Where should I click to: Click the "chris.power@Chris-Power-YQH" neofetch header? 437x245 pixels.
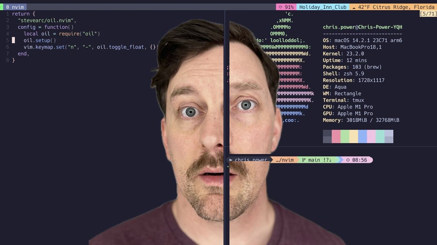tap(363, 27)
